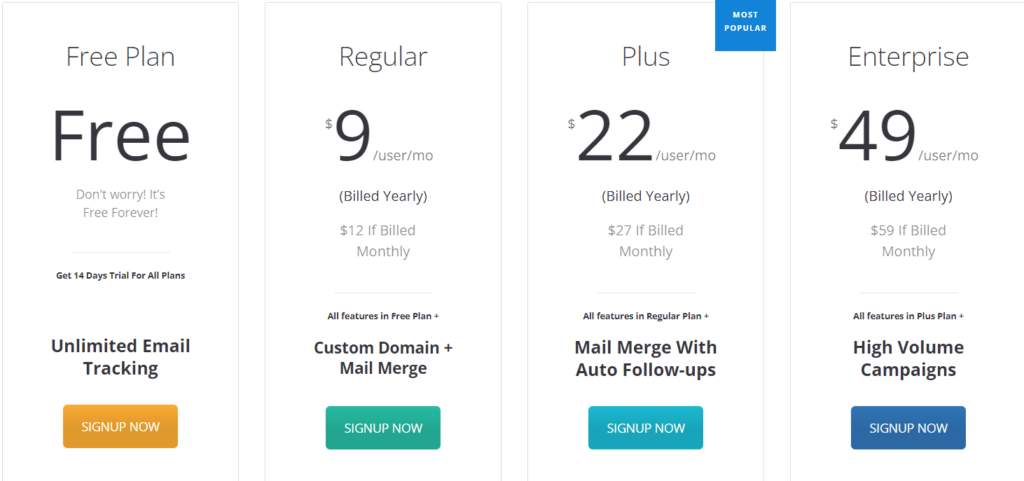Screen dimensions: 1024x481
Task: Click the "$59 If Billed Monthly" note
Action: click(908, 241)
